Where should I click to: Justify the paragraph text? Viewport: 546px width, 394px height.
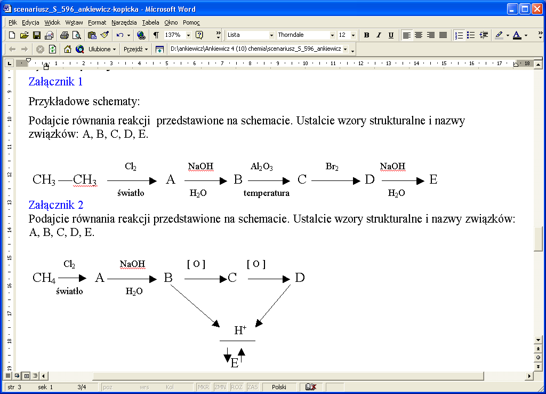pos(443,35)
